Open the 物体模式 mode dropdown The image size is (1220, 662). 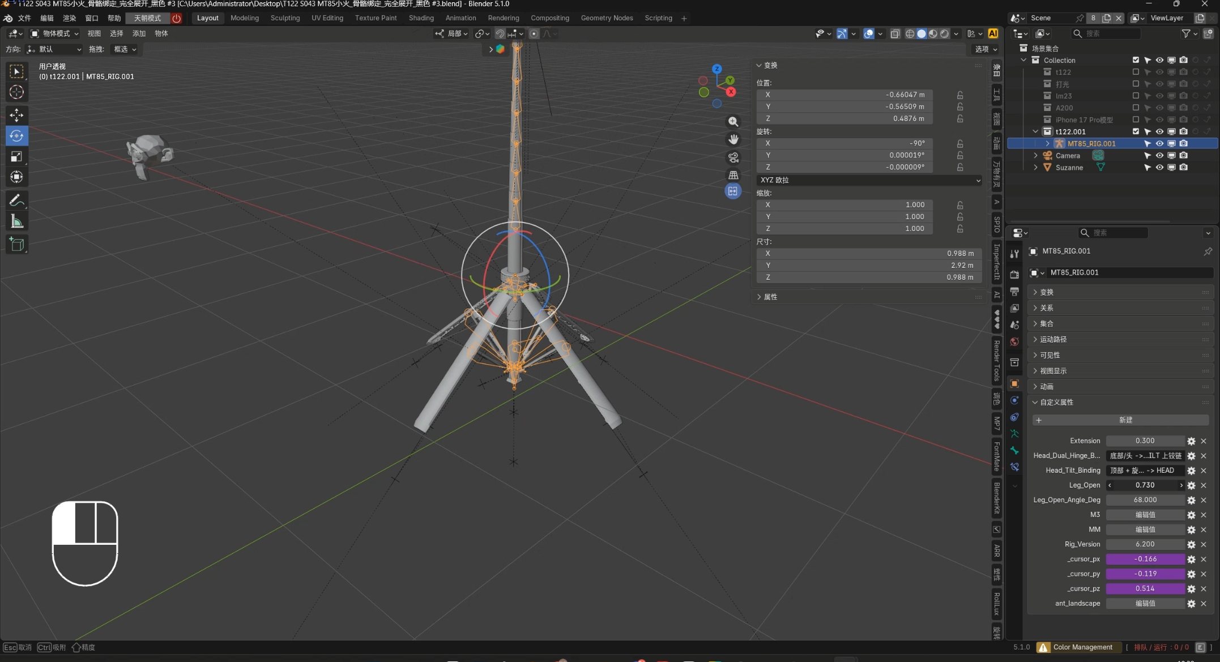pyautogui.click(x=54, y=34)
